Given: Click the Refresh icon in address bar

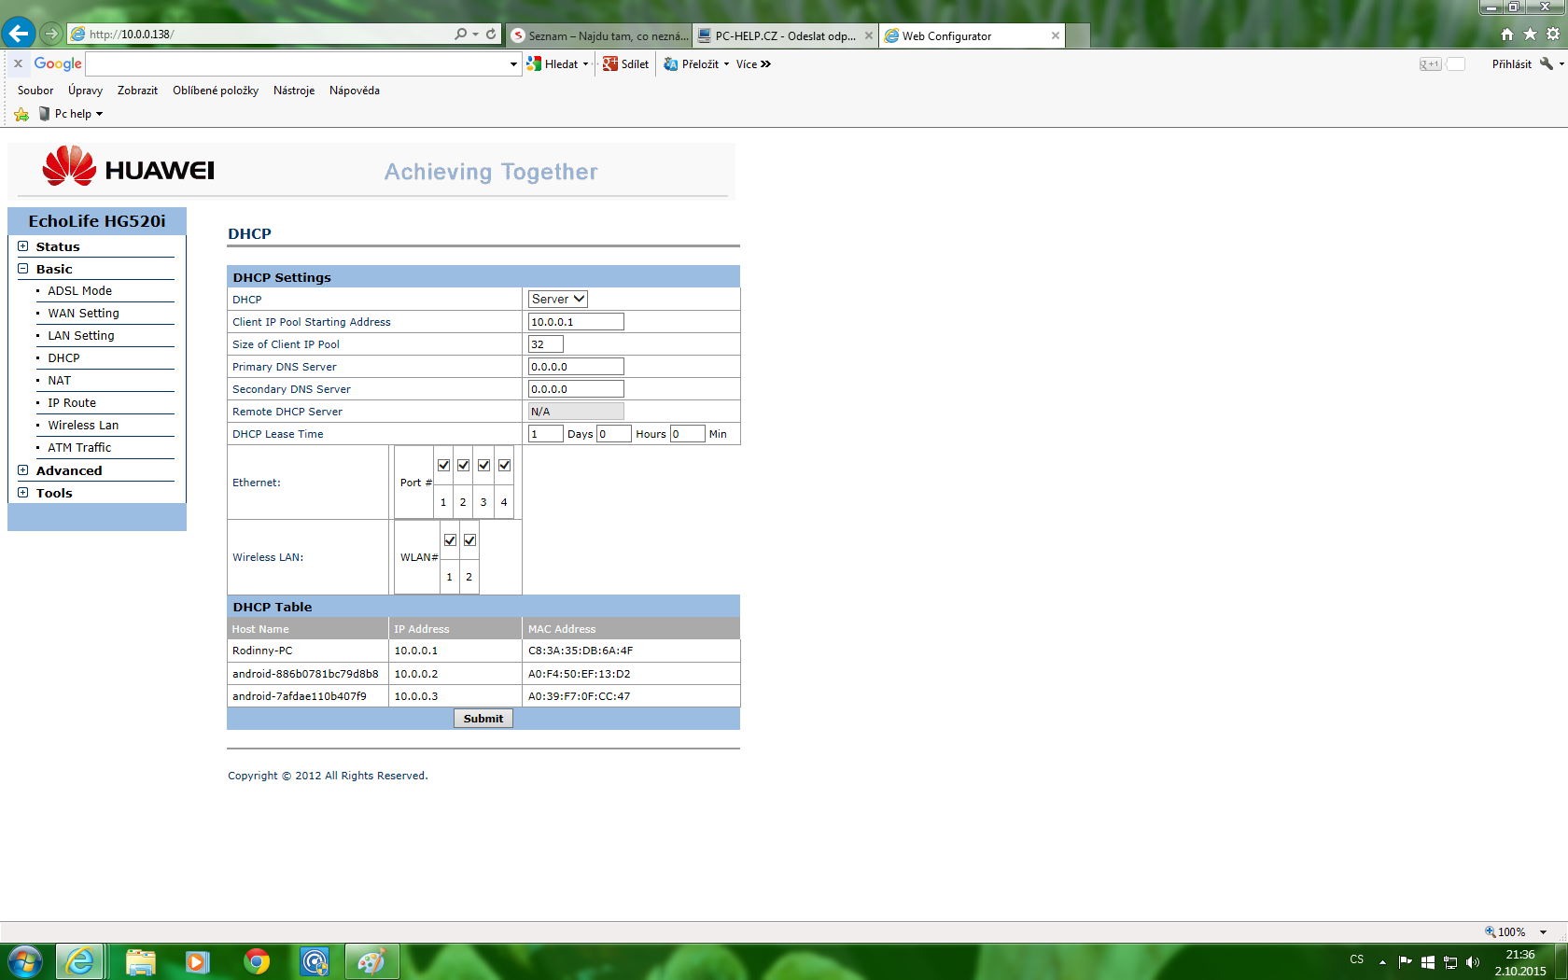Looking at the screenshot, I should 491,34.
